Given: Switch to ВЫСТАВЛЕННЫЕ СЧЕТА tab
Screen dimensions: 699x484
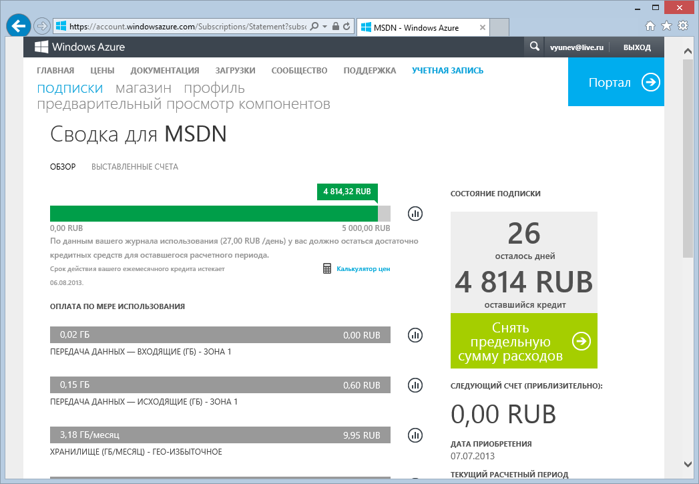Looking at the screenshot, I should coord(135,167).
